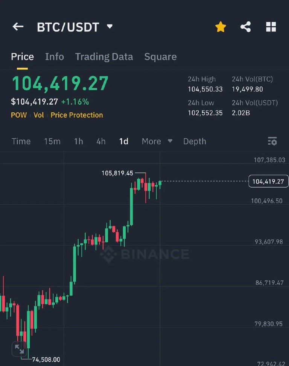Select the 15m timeframe
Image resolution: width=289 pixels, height=366 pixels.
pos(52,141)
